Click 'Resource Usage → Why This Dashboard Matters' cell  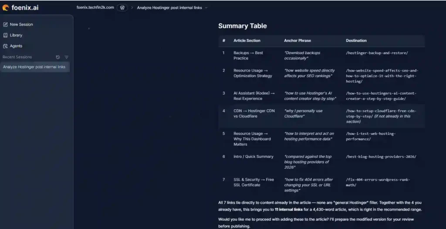(x=252, y=139)
